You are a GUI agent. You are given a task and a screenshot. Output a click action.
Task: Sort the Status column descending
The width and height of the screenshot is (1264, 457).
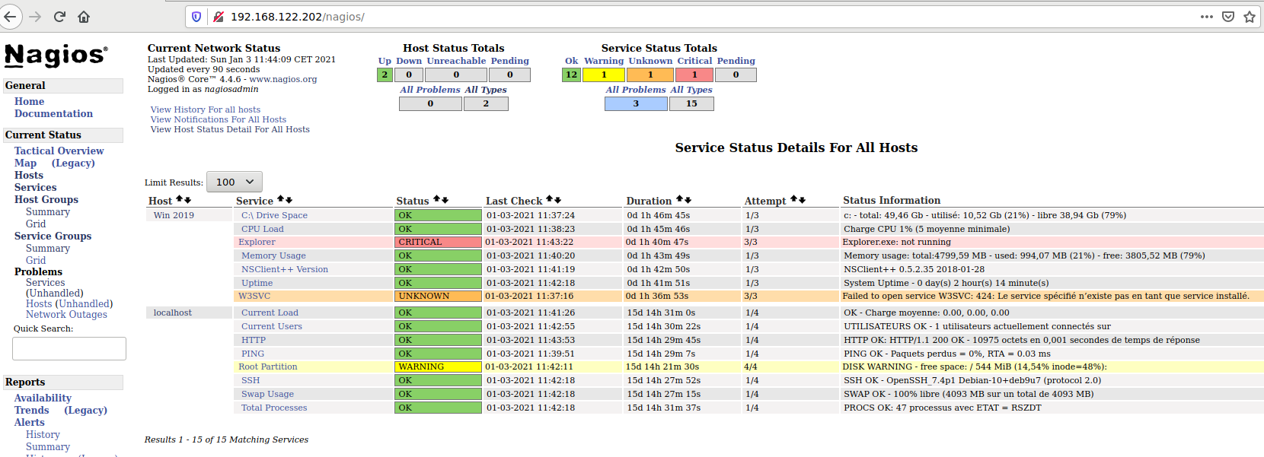pyautogui.click(x=445, y=199)
